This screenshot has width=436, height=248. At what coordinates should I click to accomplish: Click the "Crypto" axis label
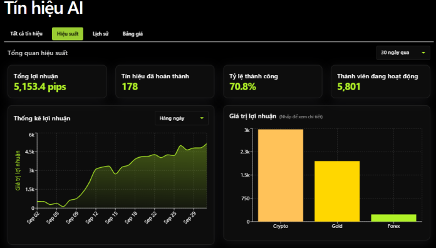[281, 226]
